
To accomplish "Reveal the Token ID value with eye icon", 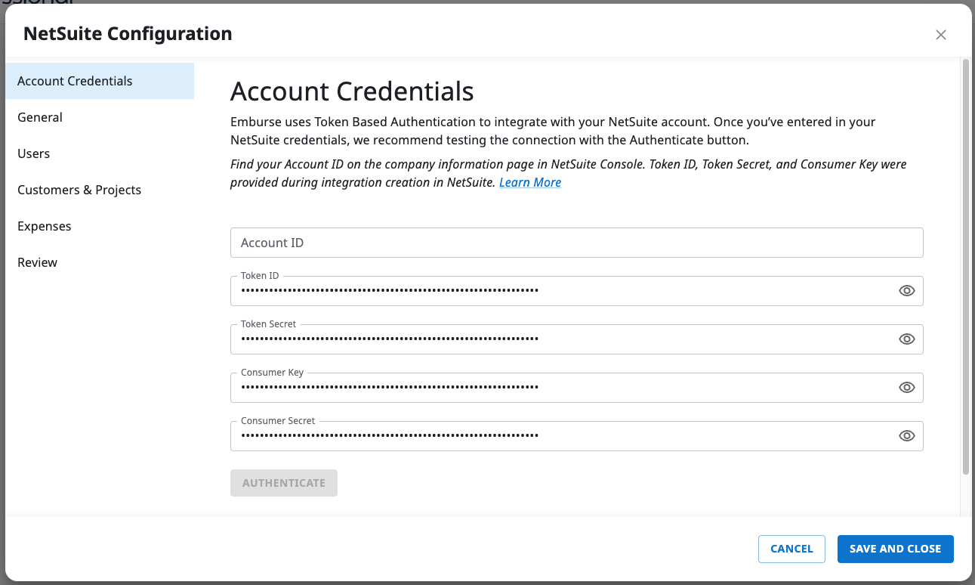I will click(x=907, y=291).
